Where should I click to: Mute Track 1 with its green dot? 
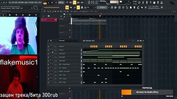[70, 23]
